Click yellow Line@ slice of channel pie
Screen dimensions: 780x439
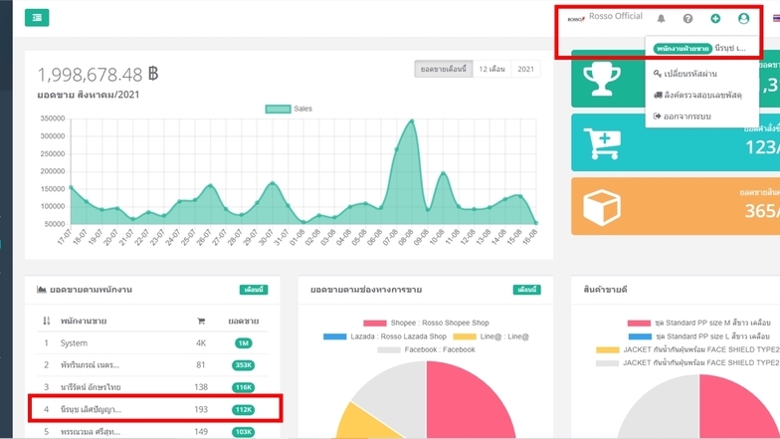point(366,423)
